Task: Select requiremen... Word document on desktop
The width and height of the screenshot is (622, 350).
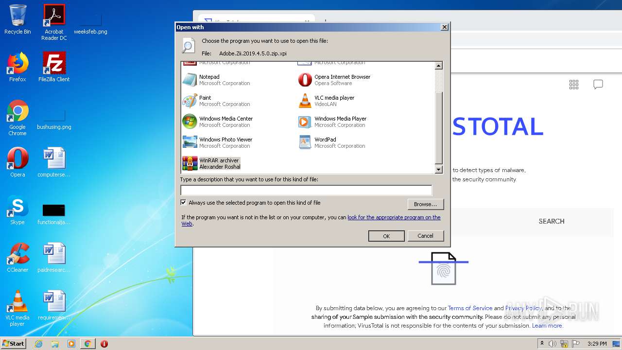Action: coord(54,305)
